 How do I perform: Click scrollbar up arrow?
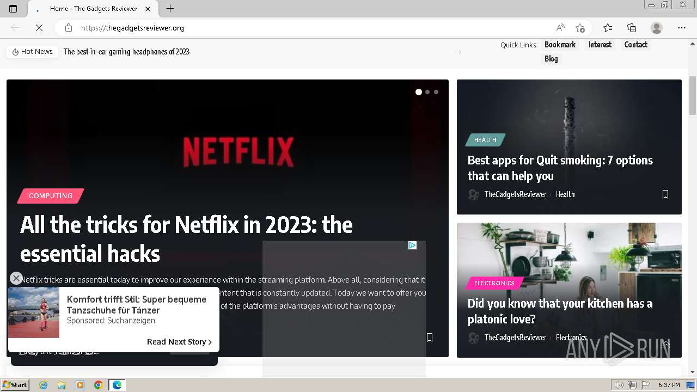tap(693, 44)
